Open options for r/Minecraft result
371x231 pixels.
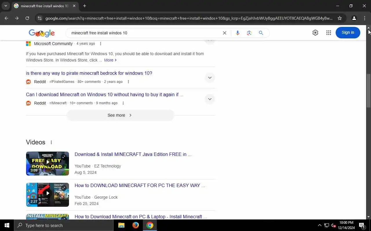(123, 103)
